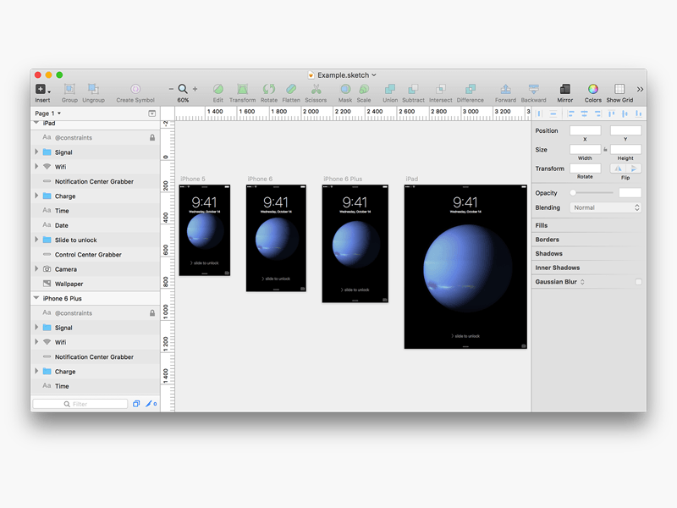Click the horizontal Flip button
This screenshot has height=508, width=677.
(618, 168)
